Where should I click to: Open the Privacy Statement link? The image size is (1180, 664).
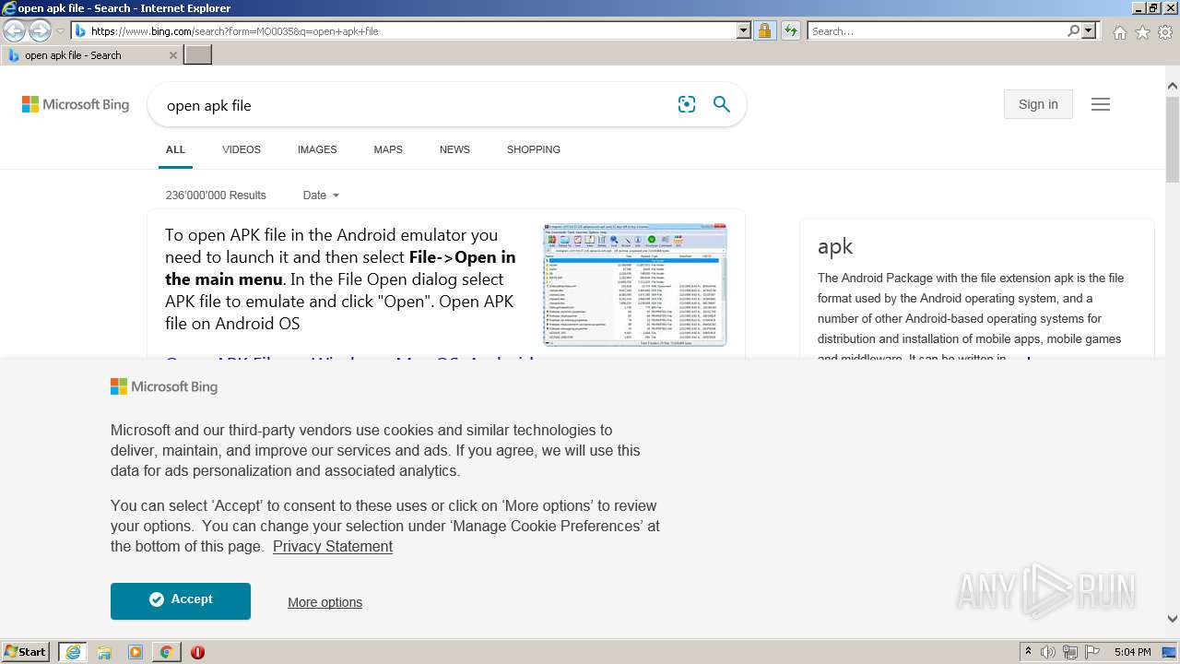click(333, 546)
